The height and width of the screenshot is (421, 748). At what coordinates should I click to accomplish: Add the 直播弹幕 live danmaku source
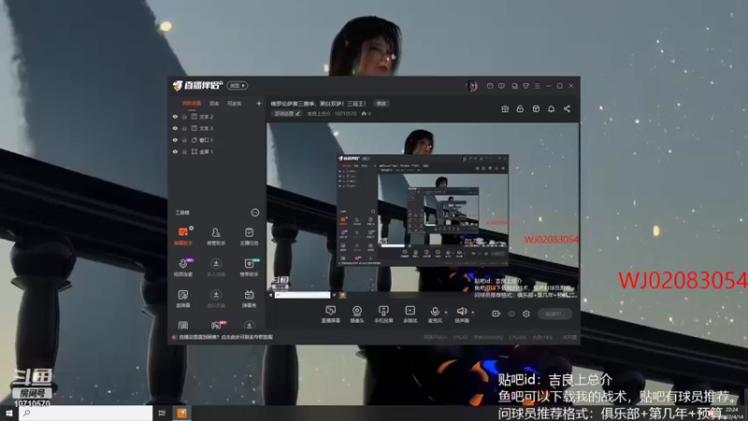tap(330, 314)
